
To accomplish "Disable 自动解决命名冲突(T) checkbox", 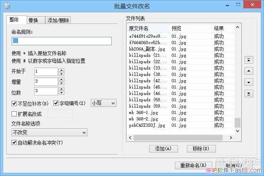I will (x=14, y=142).
